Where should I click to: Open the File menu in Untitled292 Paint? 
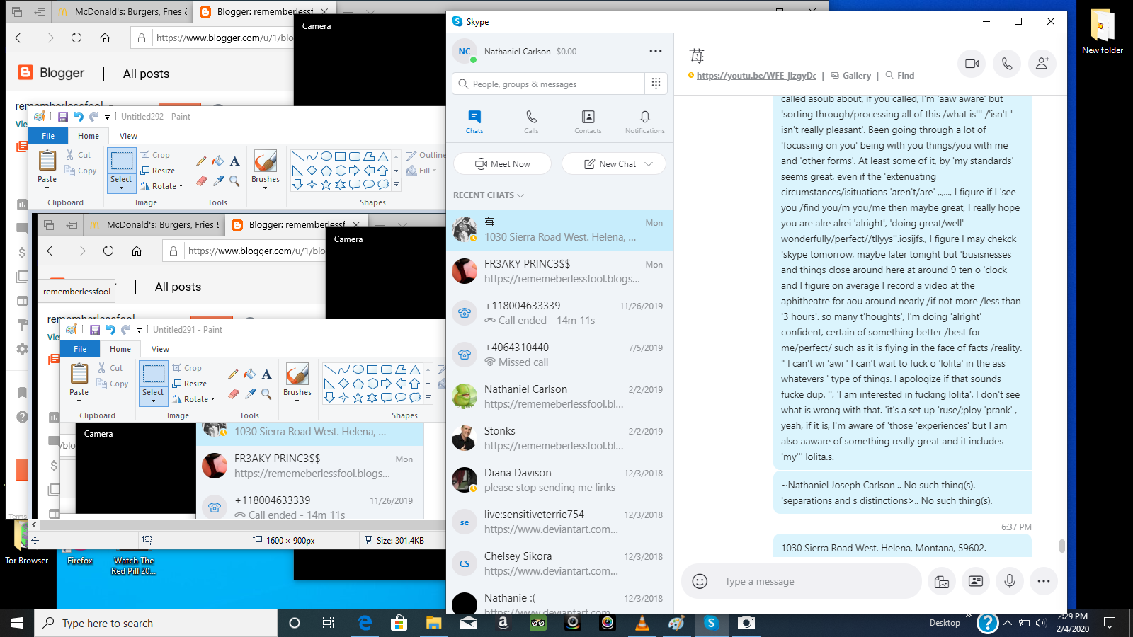(x=48, y=136)
